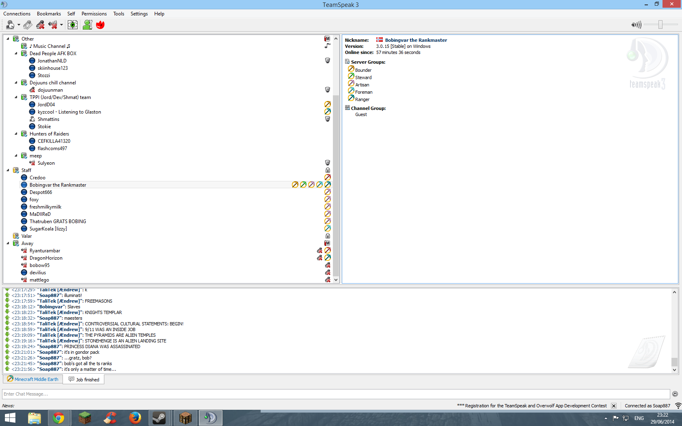Screen dimensions: 682x426
Task: Collapse the Away channel
Action: click(8, 243)
